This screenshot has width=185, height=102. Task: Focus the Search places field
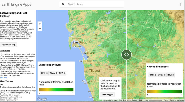tap(92, 4)
